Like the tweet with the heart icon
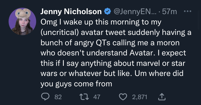Screen dimensions: 201x105 (x=123, y=97)
